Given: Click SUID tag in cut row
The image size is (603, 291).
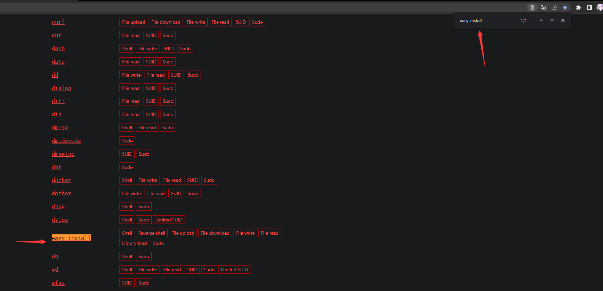Looking at the screenshot, I should pyautogui.click(x=151, y=35).
